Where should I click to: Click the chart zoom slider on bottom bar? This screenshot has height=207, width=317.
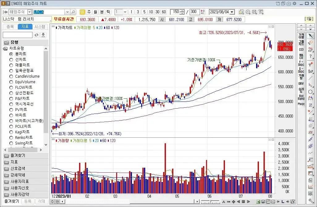point(210,201)
